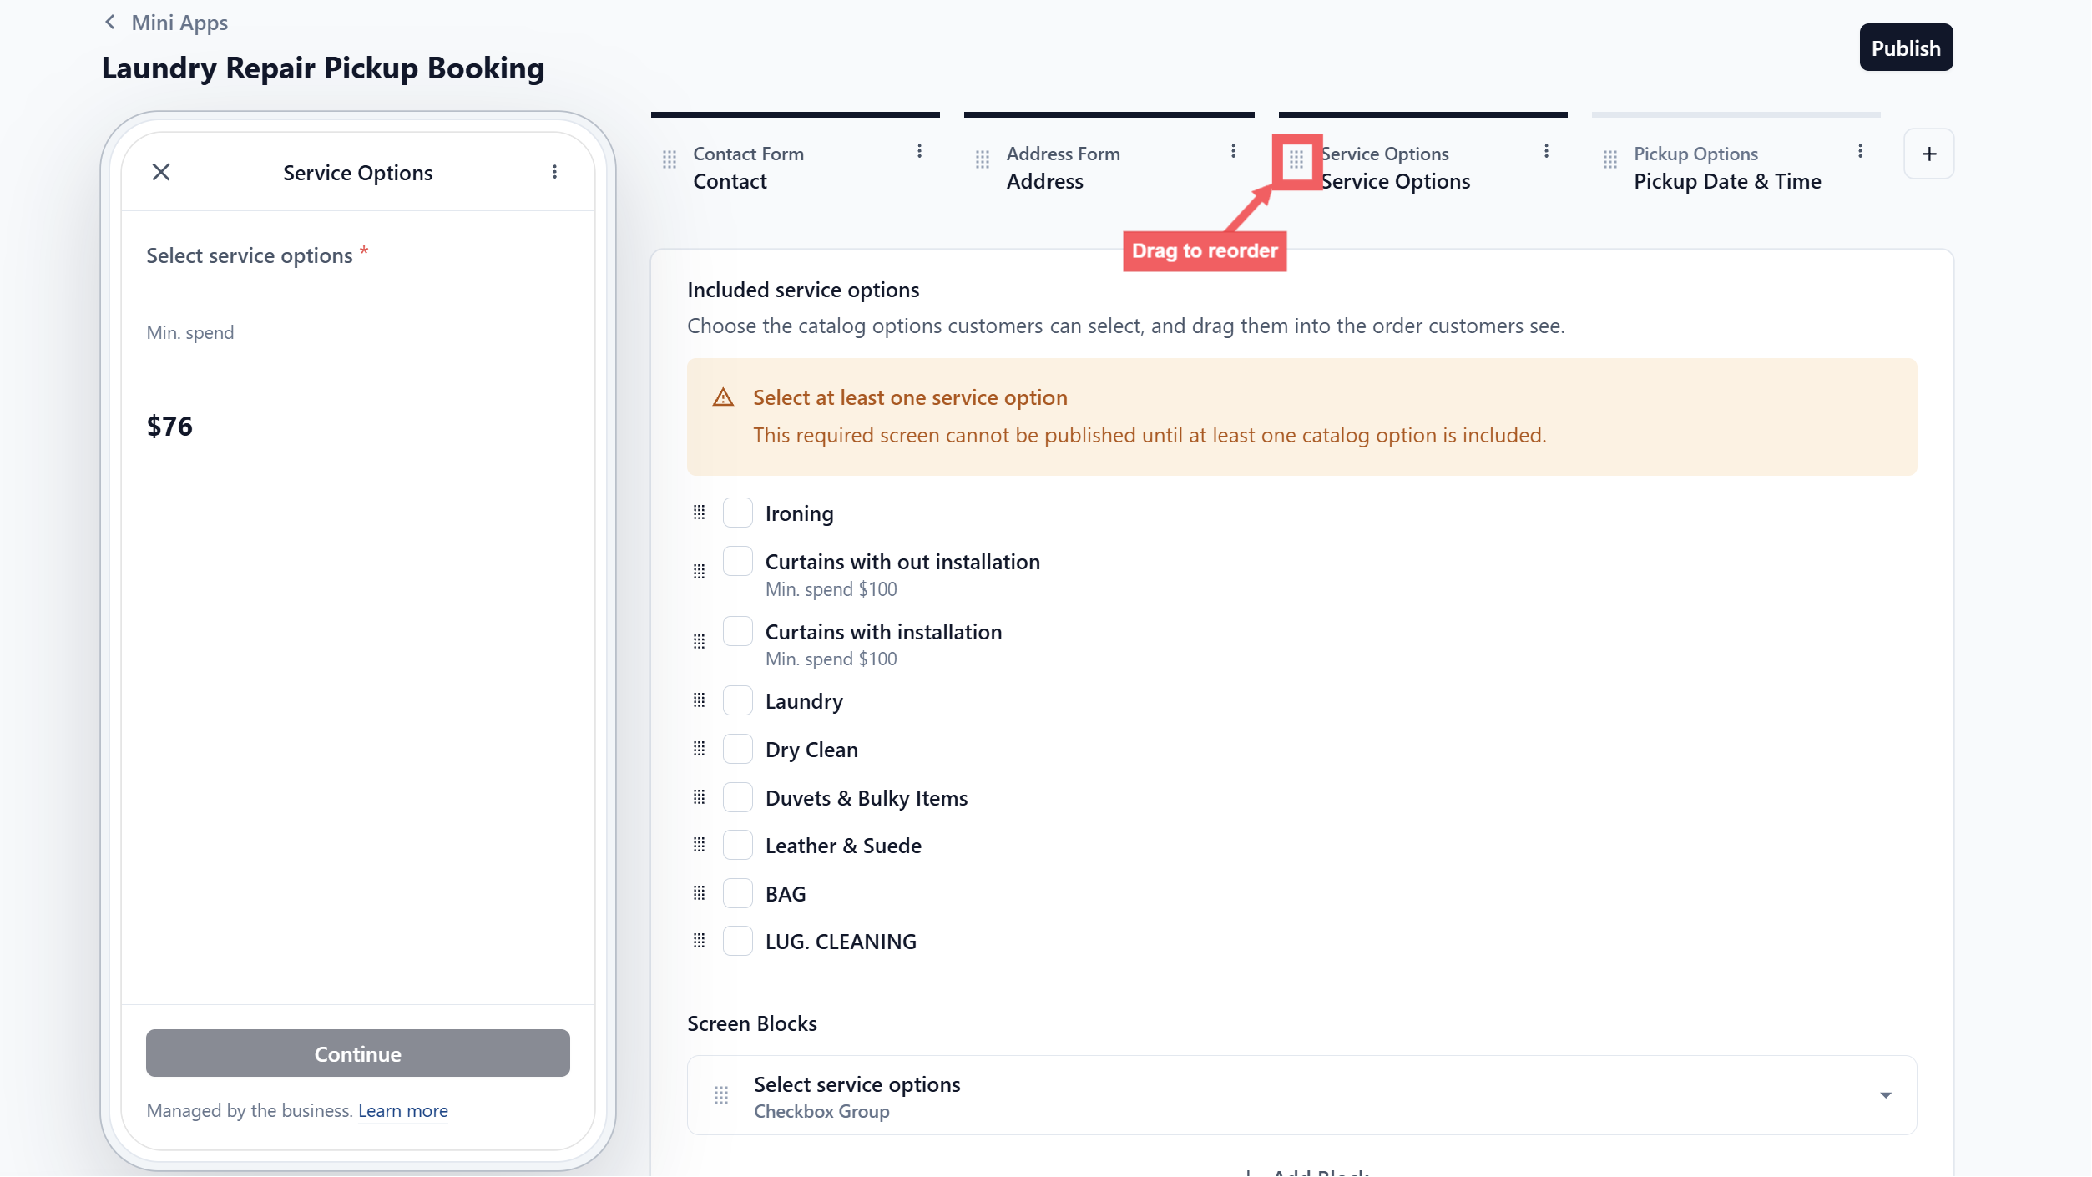Viewport: 2092px width, 1177px height.
Task: Tick the Dry Clean checkbox
Action: 738,749
